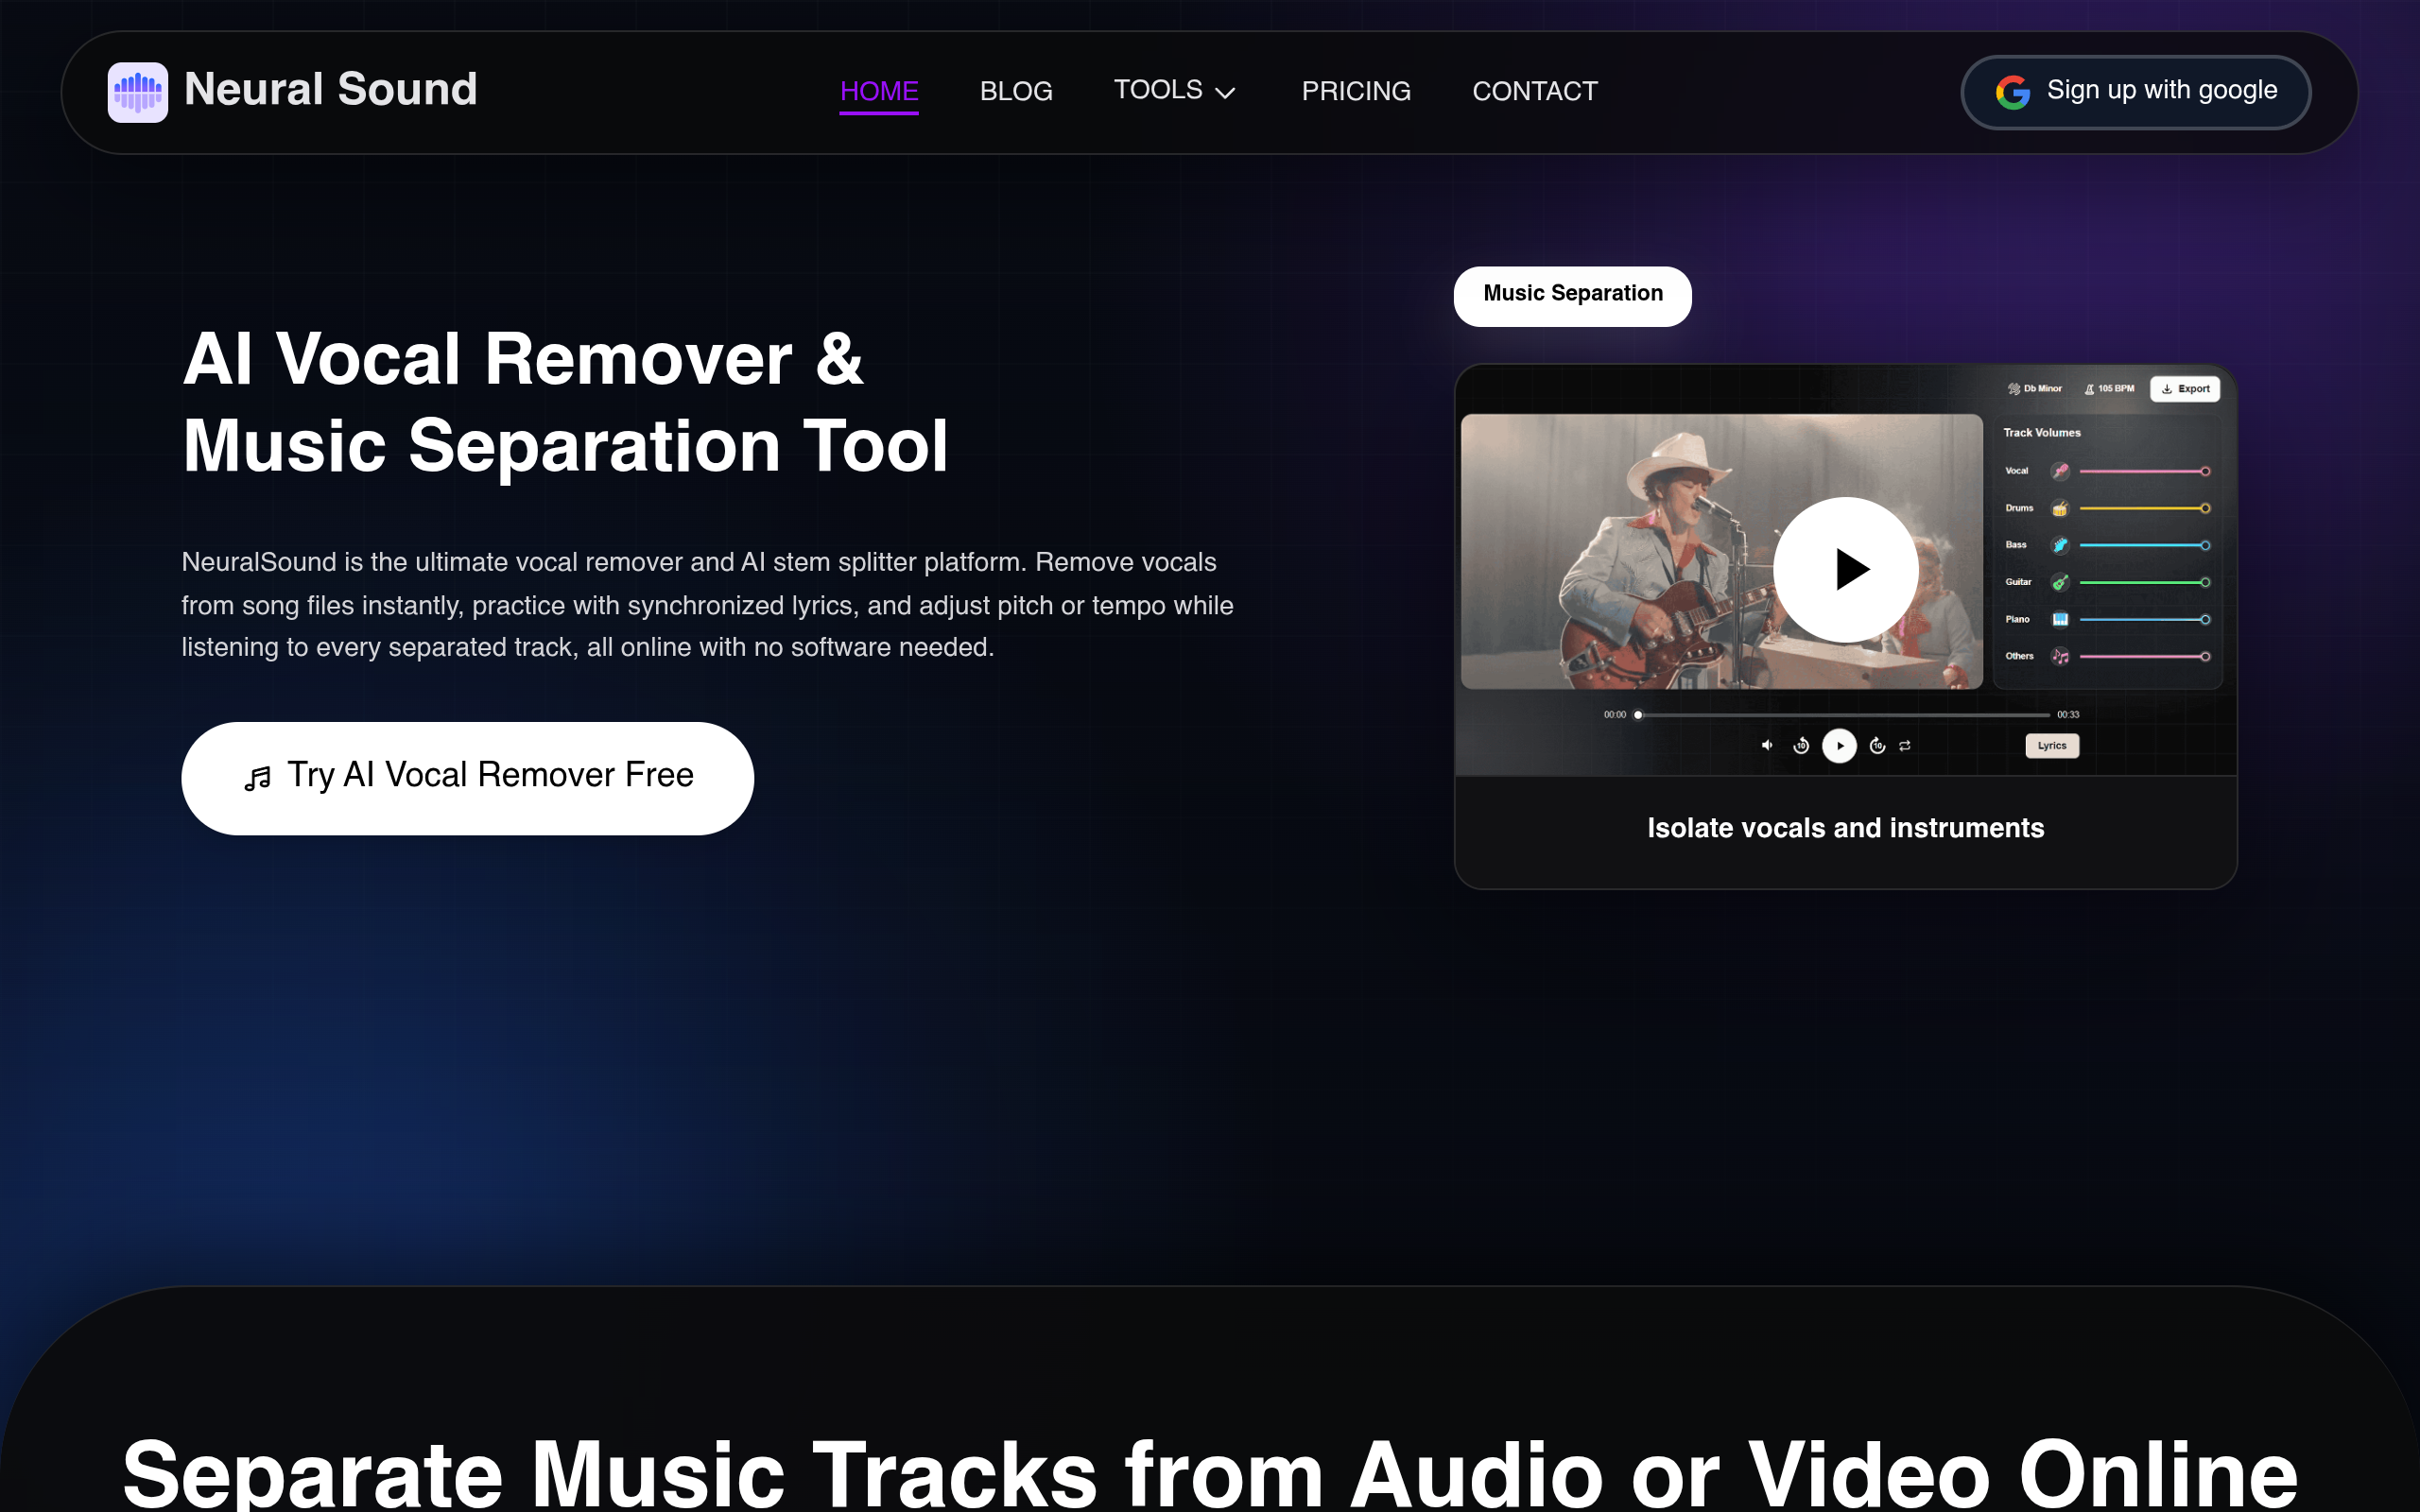This screenshot has width=2420, height=1512.
Task: Click the 'Others' track label
Action: 2019,656
